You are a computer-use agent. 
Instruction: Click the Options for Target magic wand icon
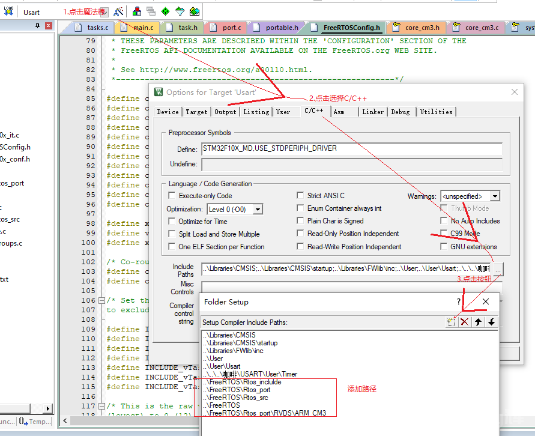(118, 11)
